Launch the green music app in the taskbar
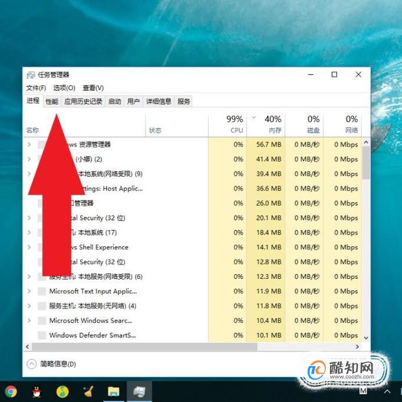This screenshot has width=402, height=402. pyautogui.click(x=62, y=391)
